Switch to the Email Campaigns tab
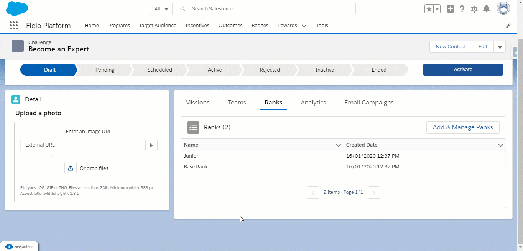 point(369,103)
